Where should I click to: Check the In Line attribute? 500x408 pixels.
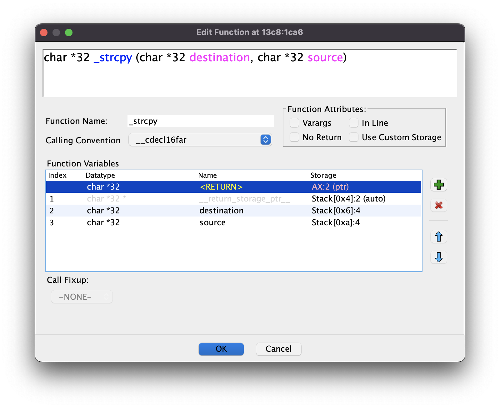point(354,123)
